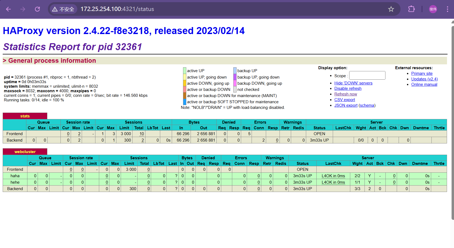Image resolution: width=454 pixels, height=248 pixels.
Task: Click L4OK in 0ms for haha
Action: pos(333,176)
